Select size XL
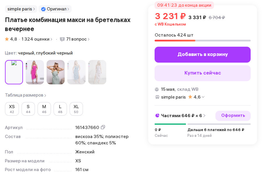This screenshot has height=176, width=262. pyautogui.click(x=76, y=109)
